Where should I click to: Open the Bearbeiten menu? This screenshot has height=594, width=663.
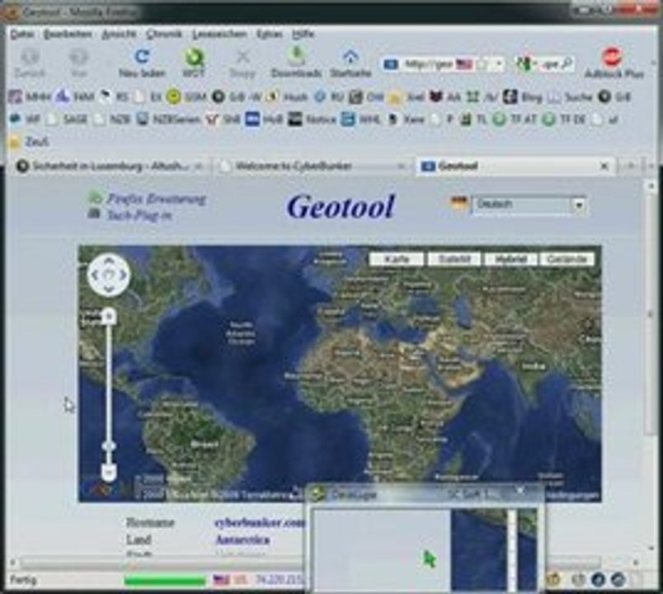[x=68, y=34]
